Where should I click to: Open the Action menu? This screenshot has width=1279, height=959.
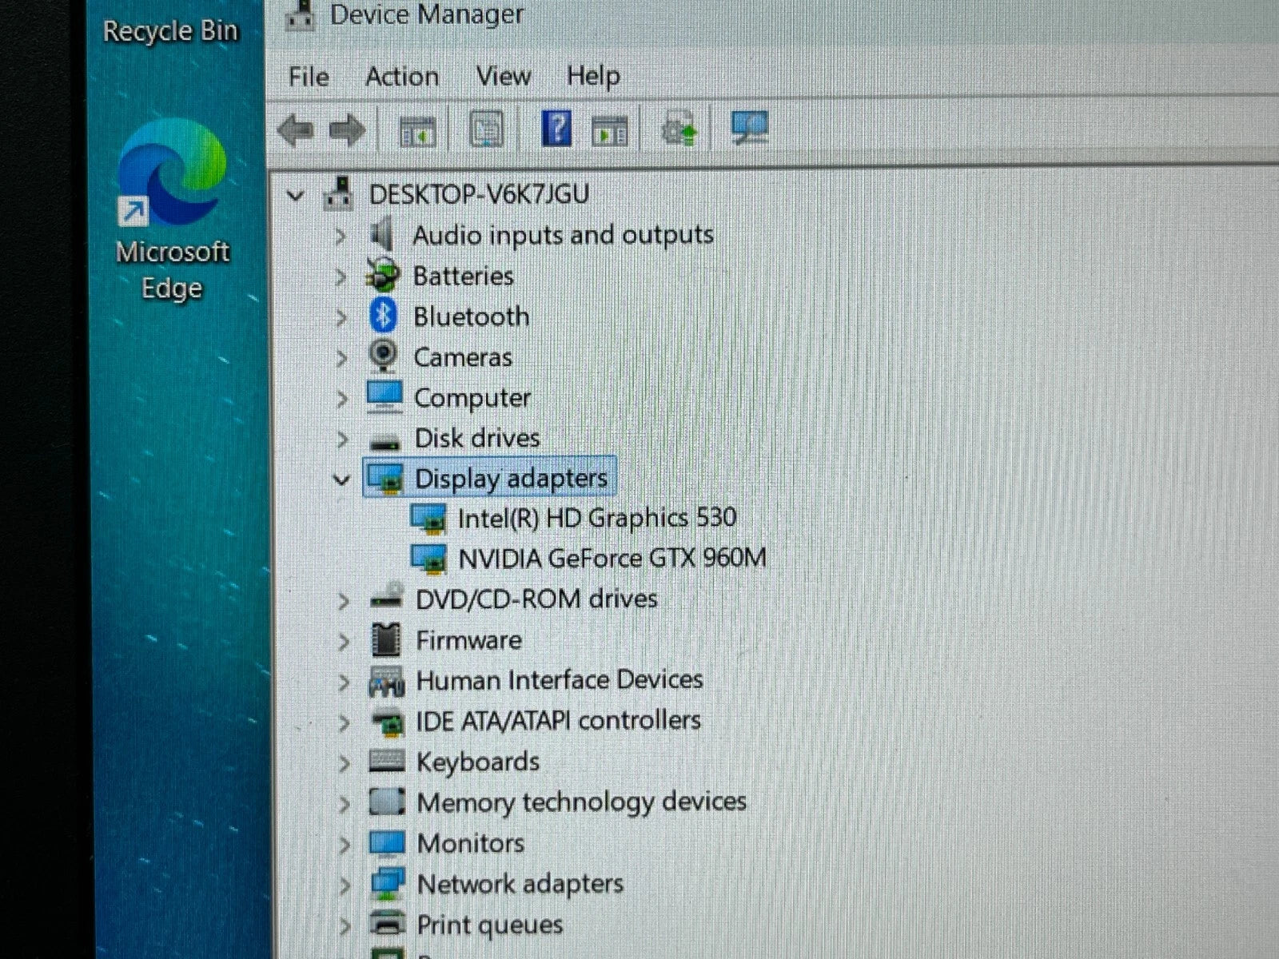[401, 77]
